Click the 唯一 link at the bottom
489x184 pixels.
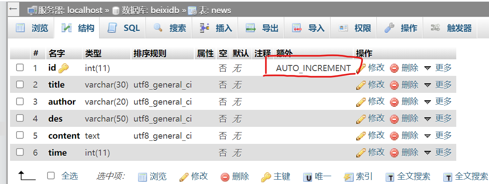pyautogui.click(x=323, y=177)
